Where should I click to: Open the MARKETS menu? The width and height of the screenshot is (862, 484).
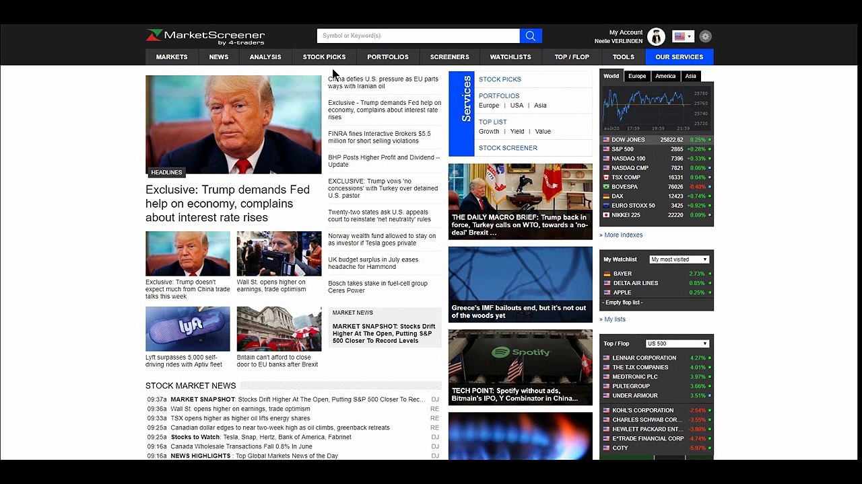pyautogui.click(x=172, y=57)
